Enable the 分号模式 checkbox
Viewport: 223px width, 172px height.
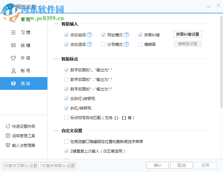coord(103,45)
